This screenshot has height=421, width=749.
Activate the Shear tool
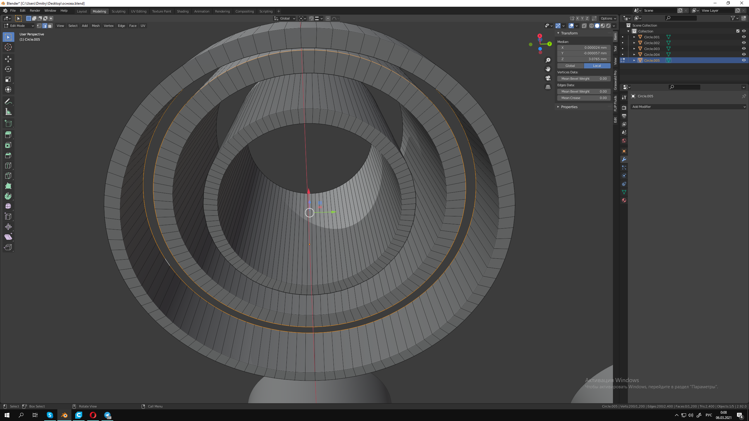(8, 237)
